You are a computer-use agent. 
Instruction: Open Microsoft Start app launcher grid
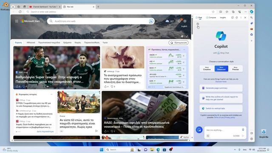coord(17,21)
